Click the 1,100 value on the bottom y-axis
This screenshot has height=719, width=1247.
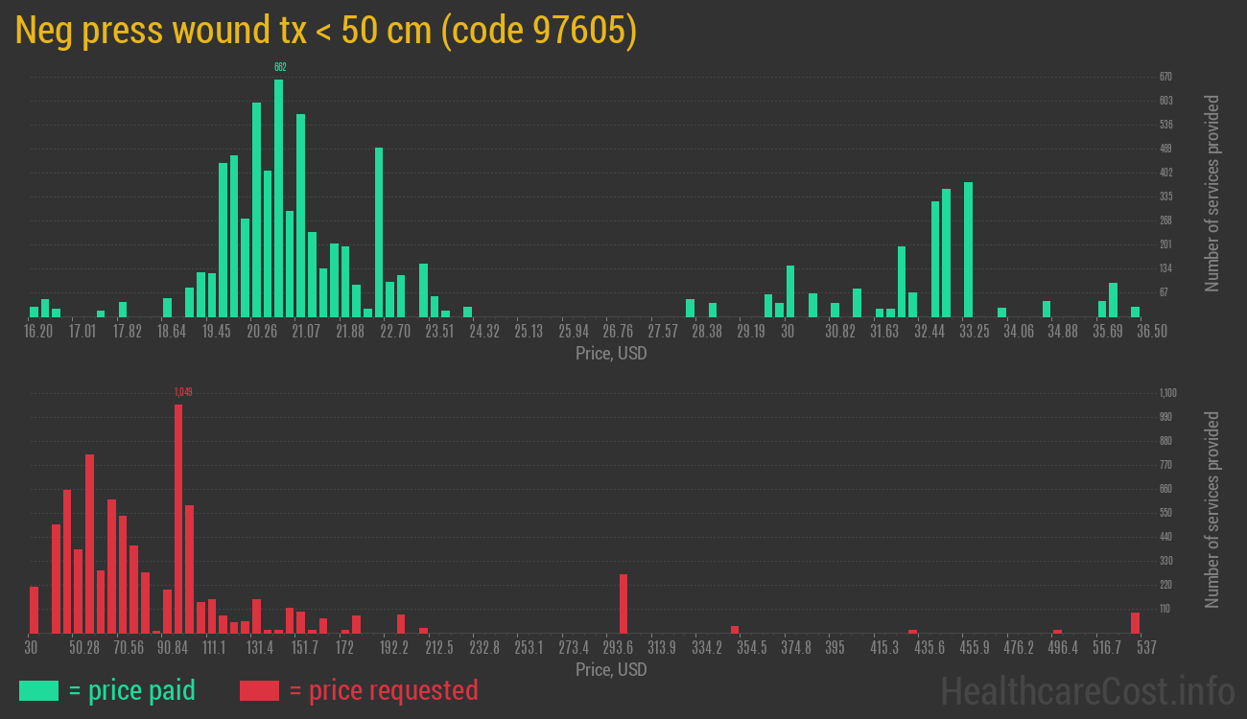pos(1167,393)
